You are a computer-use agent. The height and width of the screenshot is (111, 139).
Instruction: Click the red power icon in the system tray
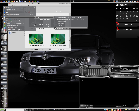pos(118,110)
